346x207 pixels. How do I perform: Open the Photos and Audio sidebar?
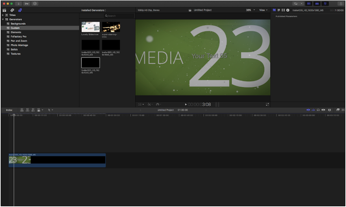click(12, 10)
